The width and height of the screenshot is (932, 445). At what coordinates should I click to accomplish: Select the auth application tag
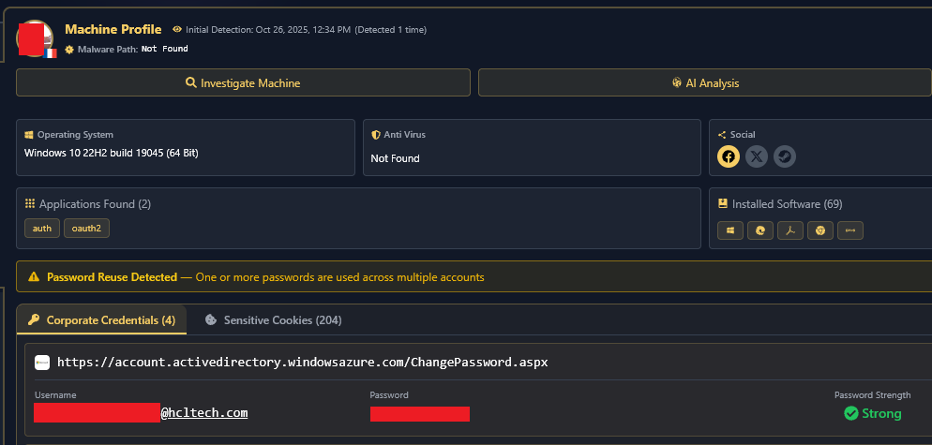[42, 229]
